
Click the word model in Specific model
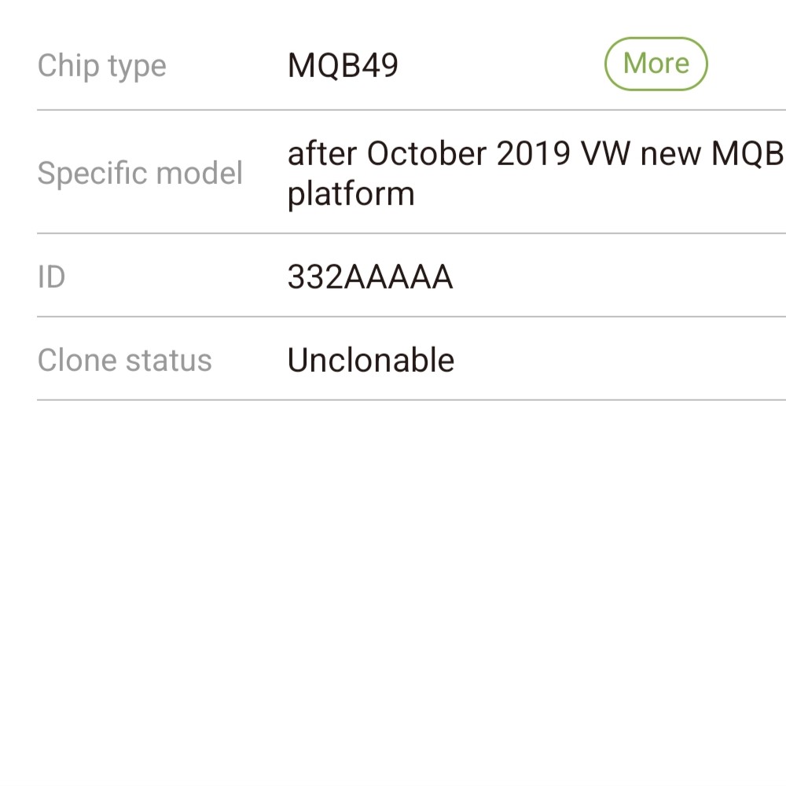coord(200,173)
